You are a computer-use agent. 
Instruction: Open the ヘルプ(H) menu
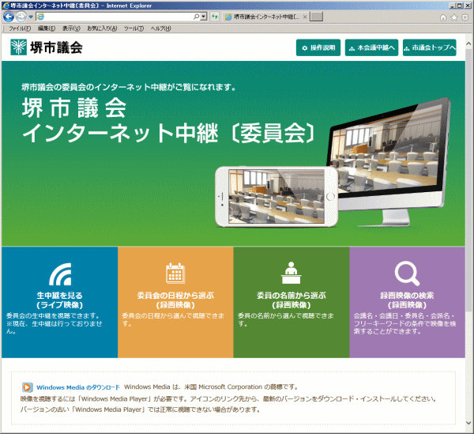pyautogui.click(x=160, y=28)
